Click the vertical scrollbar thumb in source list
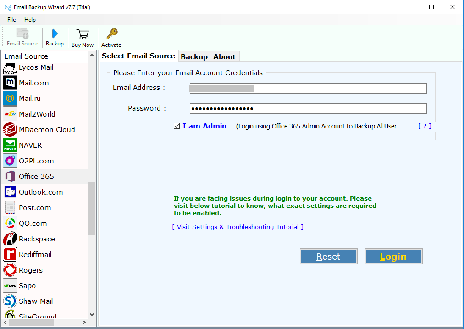Viewport: 464px width, 329px height. click(x=92, y=208)
